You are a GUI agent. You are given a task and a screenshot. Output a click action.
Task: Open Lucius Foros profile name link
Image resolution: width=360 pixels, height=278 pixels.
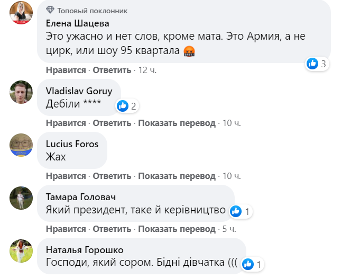[x=72, y=144]
